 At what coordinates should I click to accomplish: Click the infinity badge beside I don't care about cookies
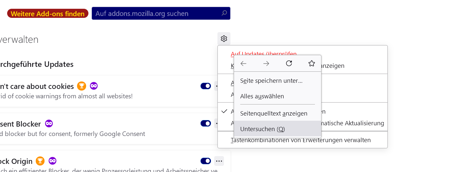click(94, 86)
